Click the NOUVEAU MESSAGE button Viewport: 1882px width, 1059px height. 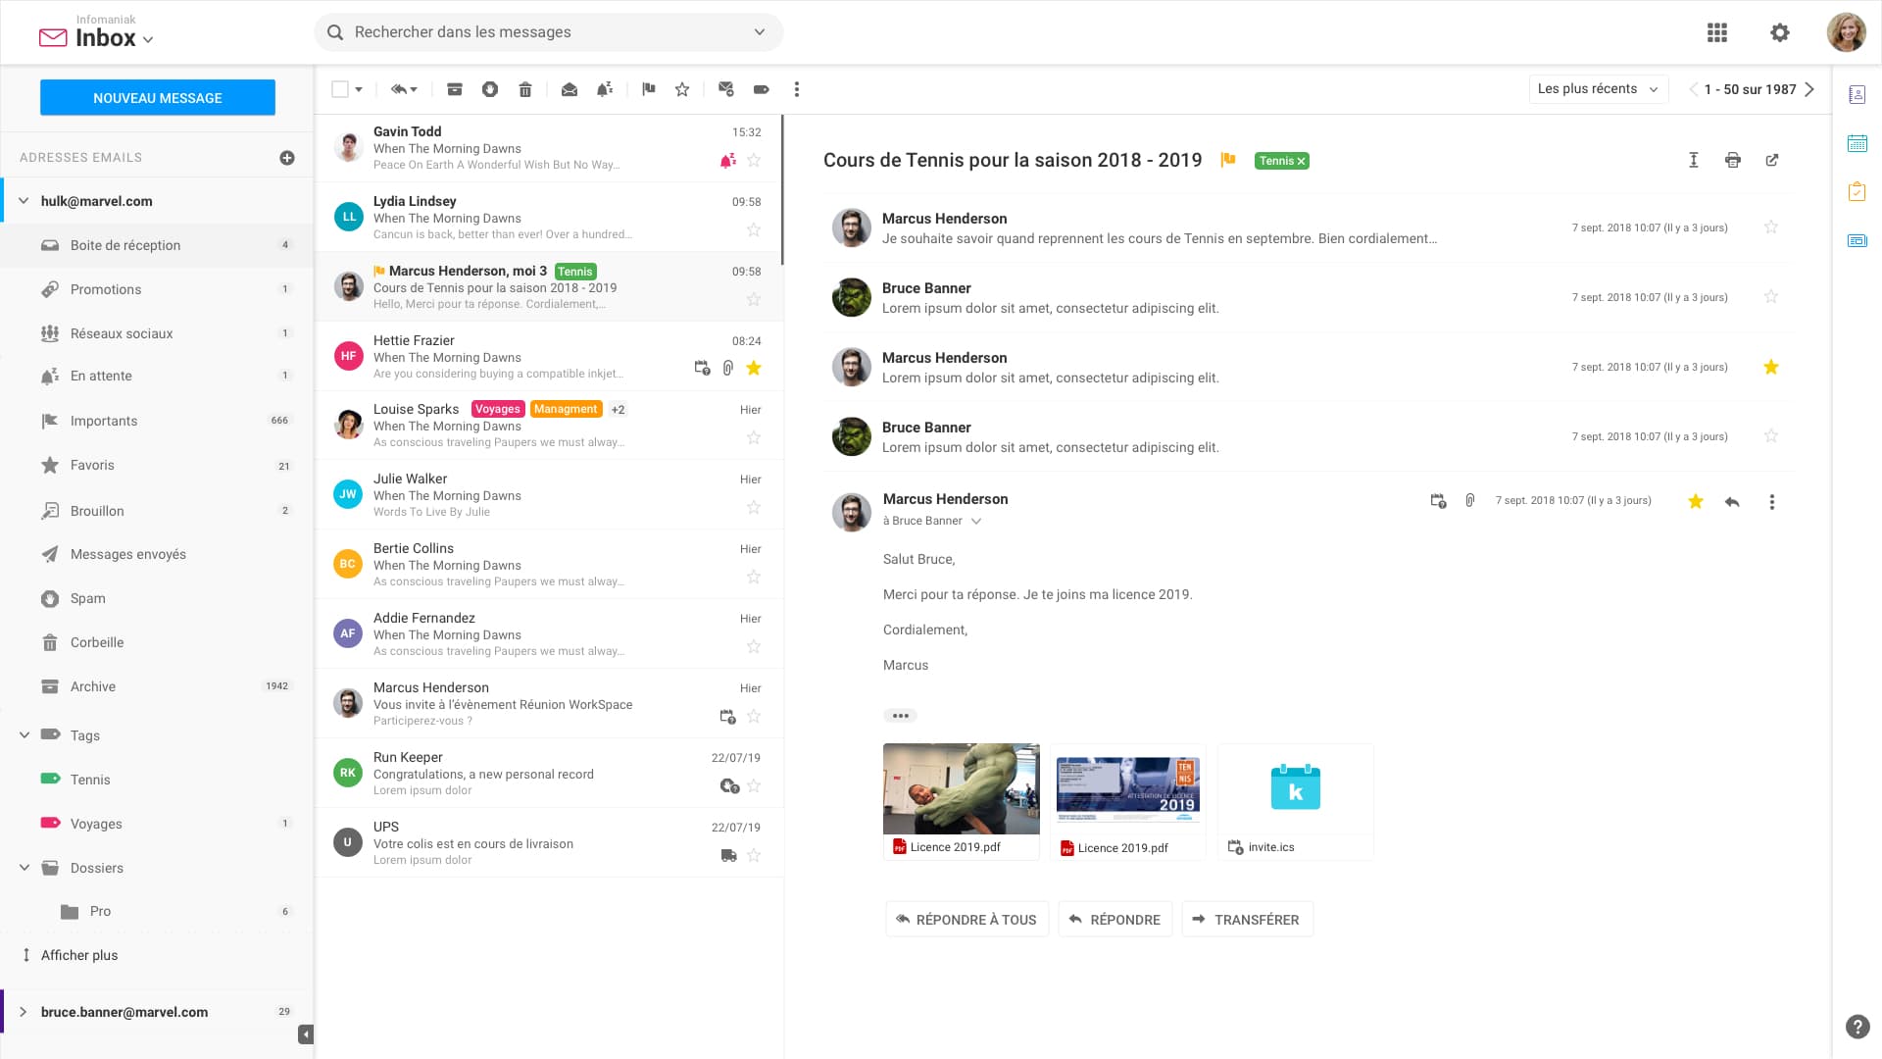click(x=157, y=97)
